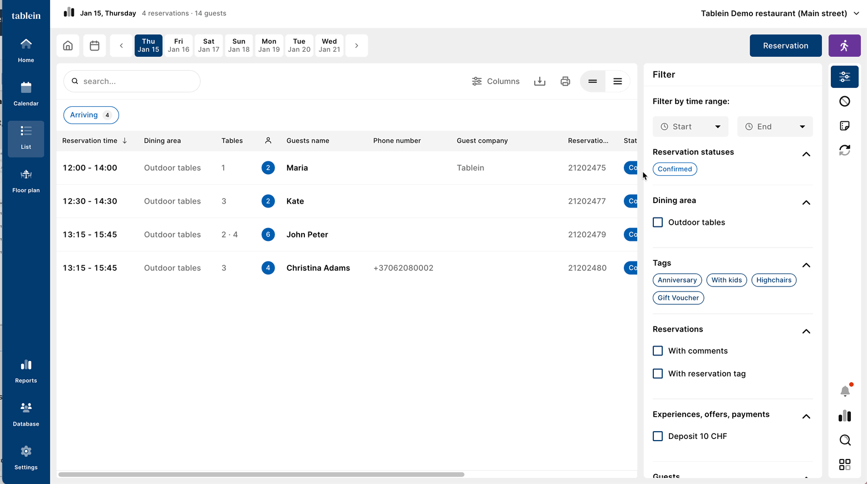Select Sat Jan 17 date tab
The height and width of the screenshot is (484, 867).
[209, 46]
